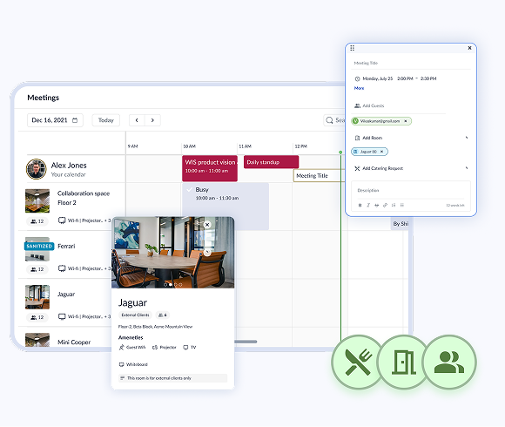Go to previous day with left chevron

tap(137, 120)
